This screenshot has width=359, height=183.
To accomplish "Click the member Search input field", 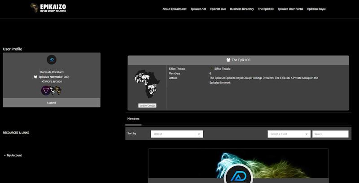I will [330, 134].
